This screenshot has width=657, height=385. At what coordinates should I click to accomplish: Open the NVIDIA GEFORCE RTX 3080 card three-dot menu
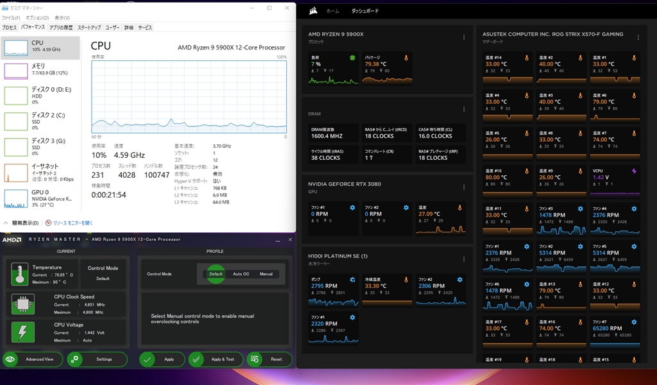(x=464, y=187)
